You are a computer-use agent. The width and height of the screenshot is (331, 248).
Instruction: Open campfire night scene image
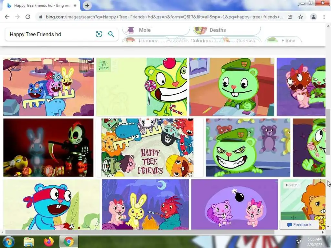pos(145,204)
